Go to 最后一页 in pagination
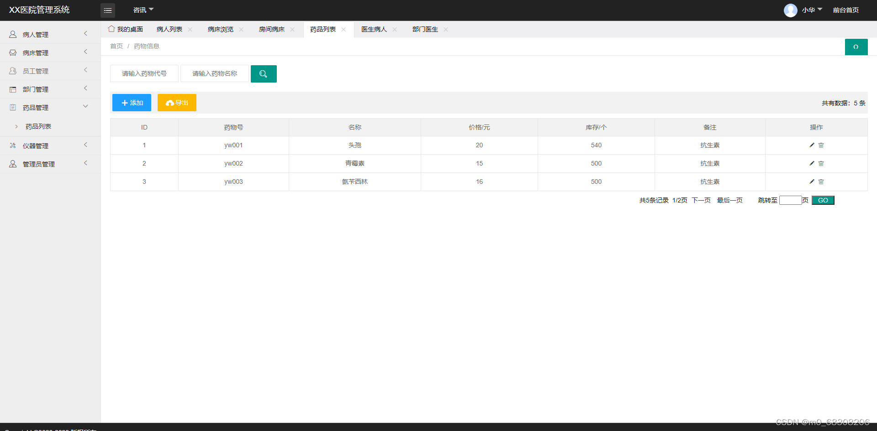Screen dimensions: 877x431 730,200
